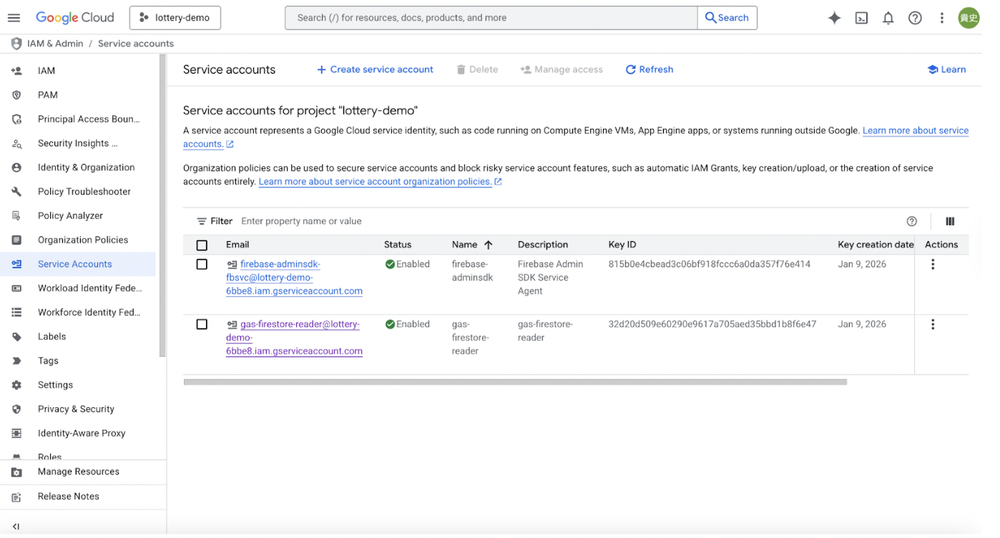Focus the top search input field
This screenshot has height=538, width=1000.
491,18
